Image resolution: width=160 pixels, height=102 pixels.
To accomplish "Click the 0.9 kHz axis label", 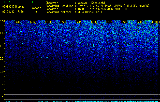I will coord(2,59).
